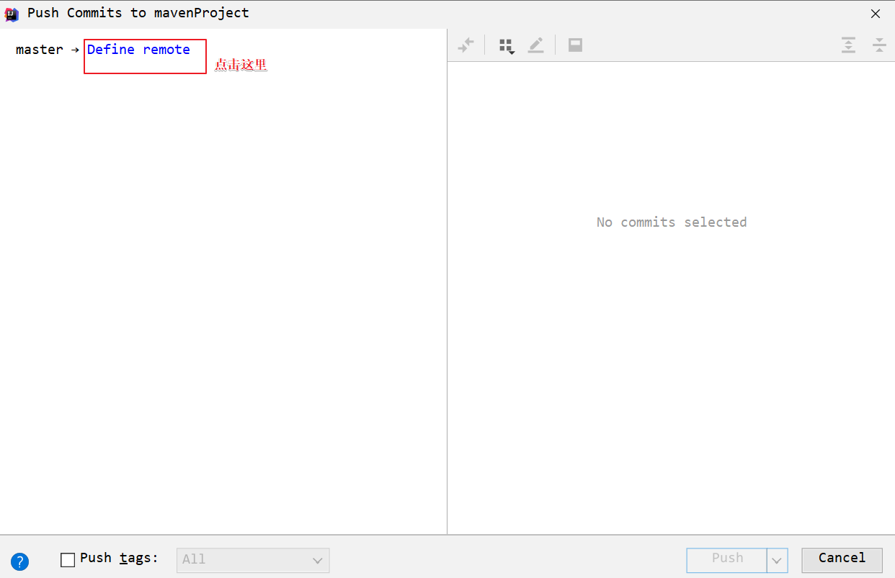The image size is (895, 578).
Task: Close the Push Commits dialog
Action: [876, 14]
